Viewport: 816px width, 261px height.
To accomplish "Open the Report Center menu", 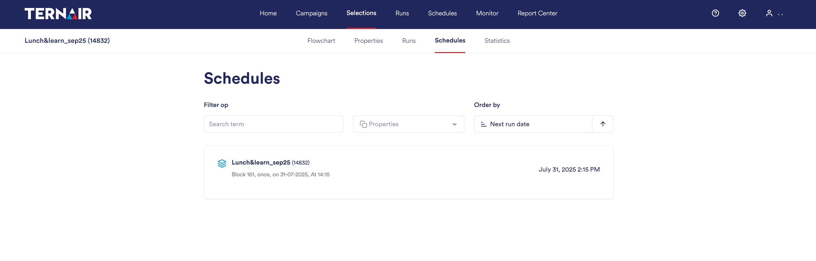I will (x=537, y=13).
